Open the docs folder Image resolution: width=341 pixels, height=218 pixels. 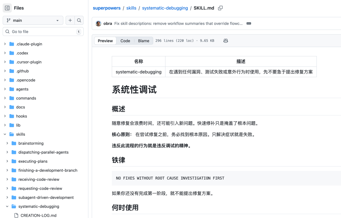[x=20, y=107]
